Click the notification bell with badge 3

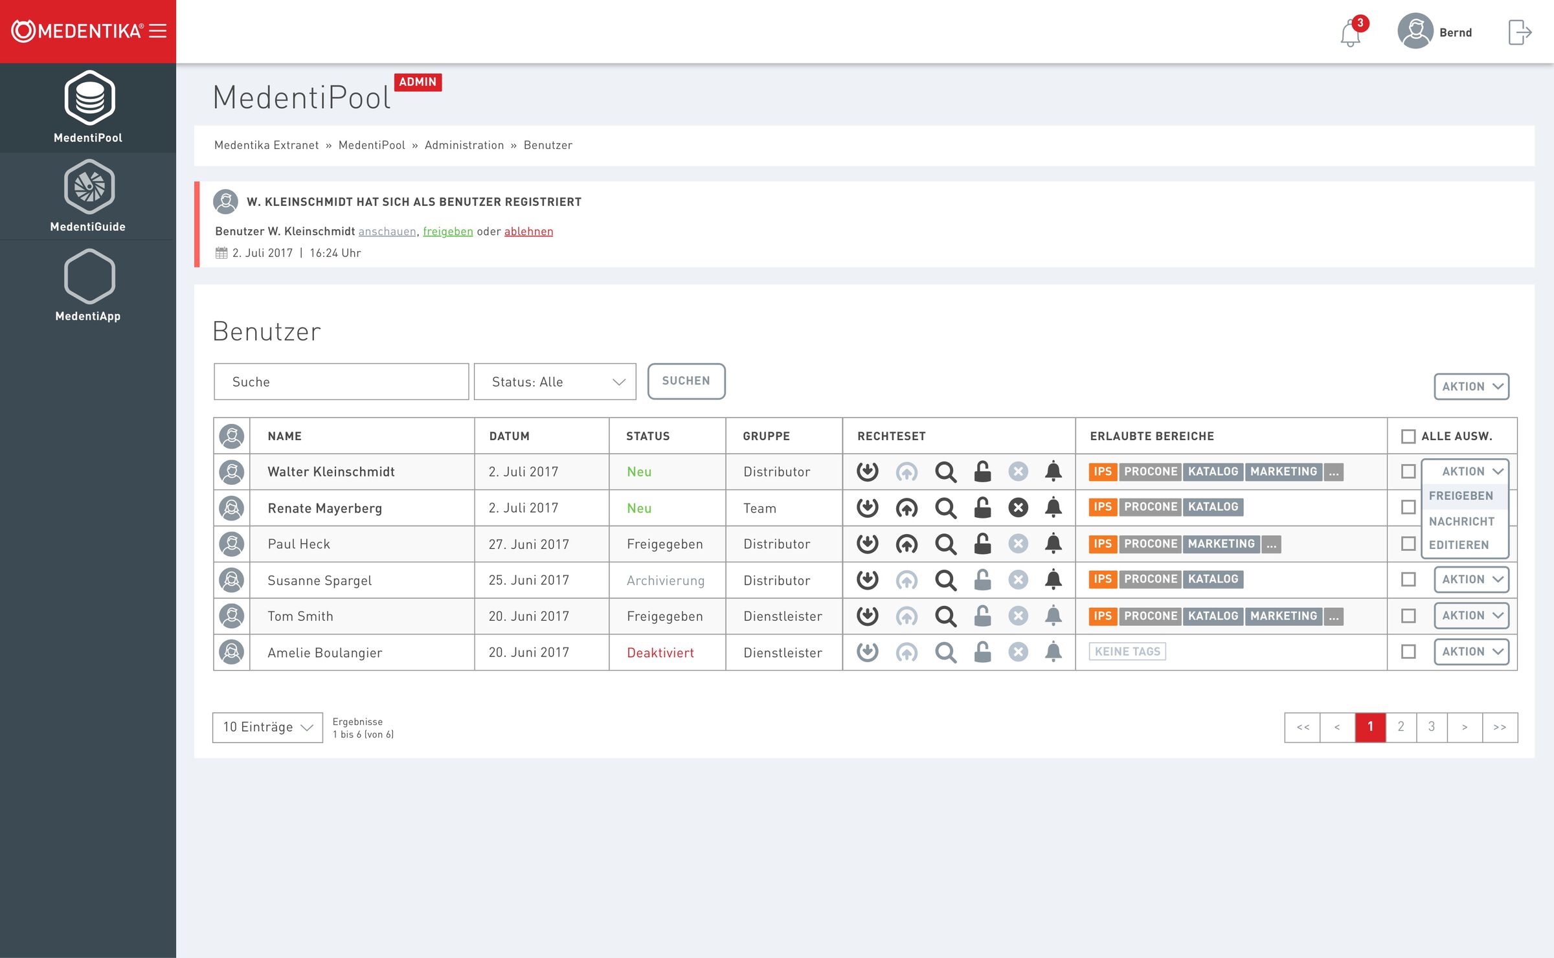1350,32
